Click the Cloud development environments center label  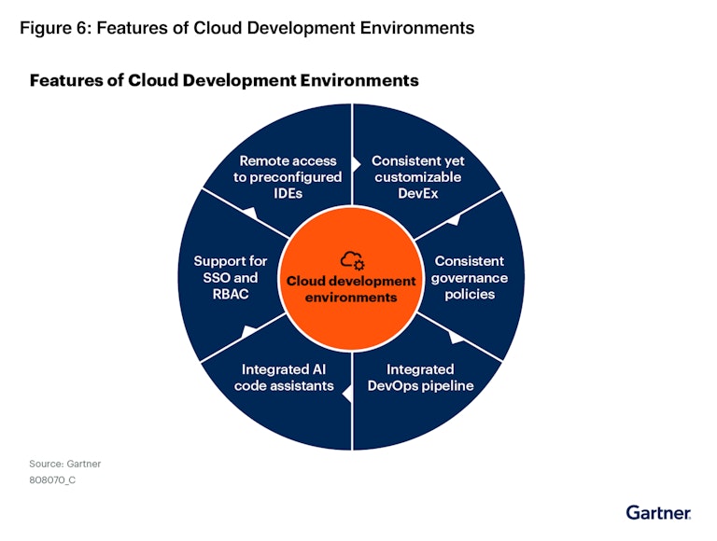point(351,289)
